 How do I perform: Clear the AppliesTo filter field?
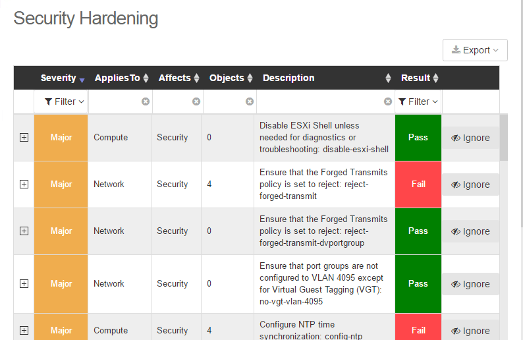146,101
